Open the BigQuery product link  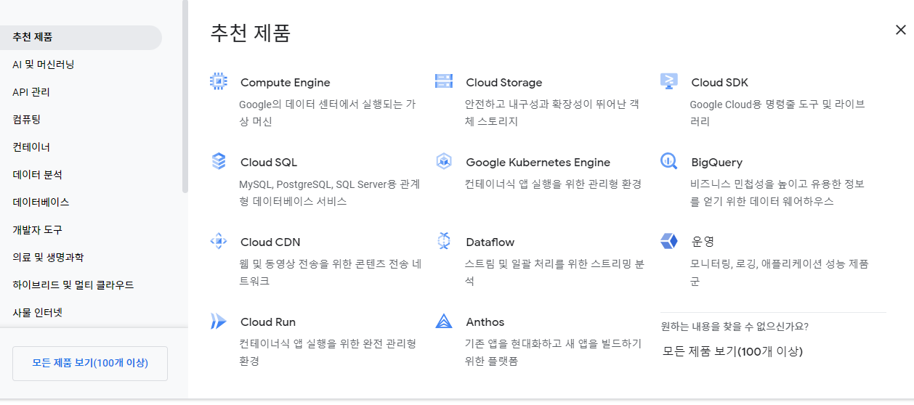coord(717,163)
